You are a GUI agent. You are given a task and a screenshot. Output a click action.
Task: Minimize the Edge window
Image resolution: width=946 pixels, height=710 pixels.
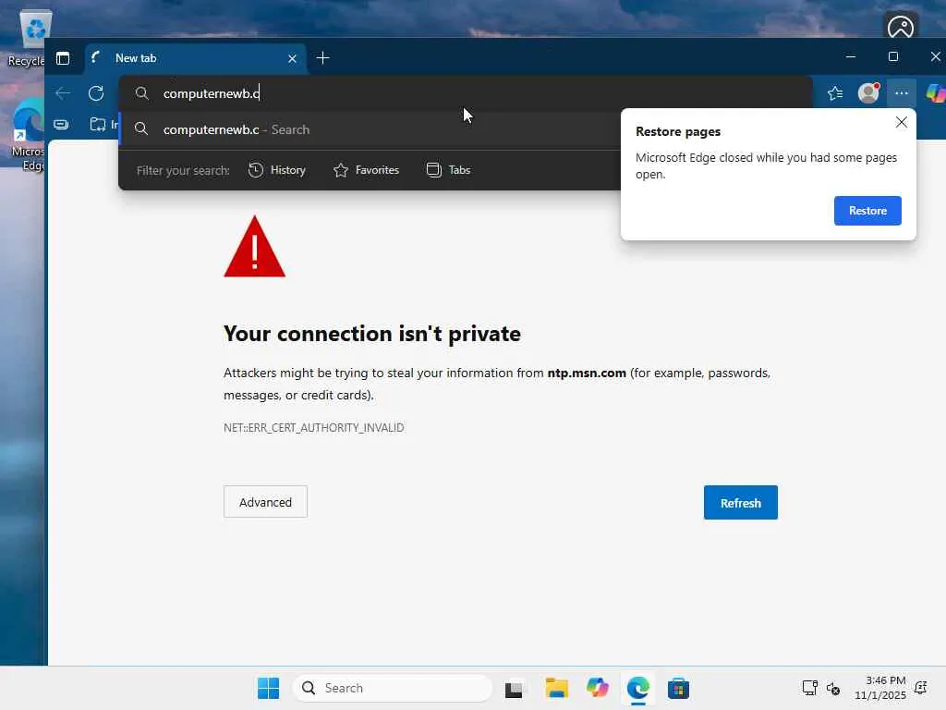coord(851,56)
